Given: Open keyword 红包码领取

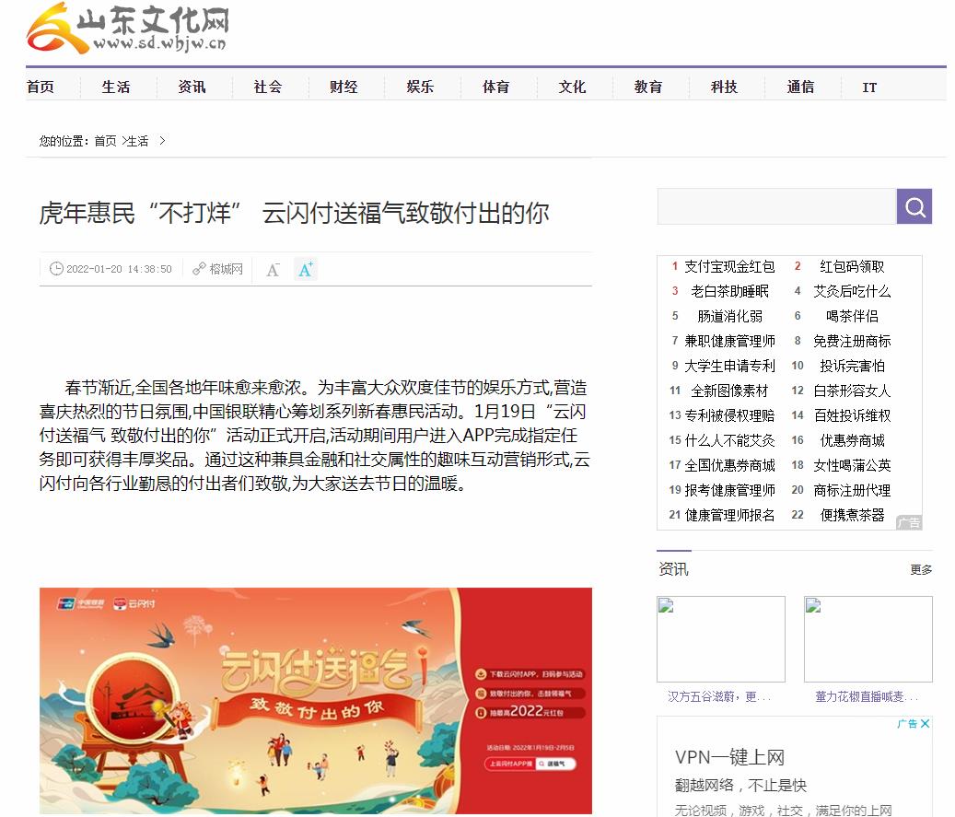Looking at the screenshot, I should tap(852, 267).
